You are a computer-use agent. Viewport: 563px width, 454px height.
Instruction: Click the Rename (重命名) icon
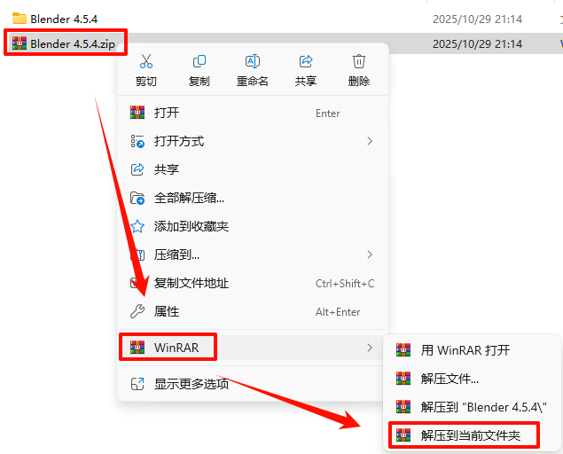(253, 61)
